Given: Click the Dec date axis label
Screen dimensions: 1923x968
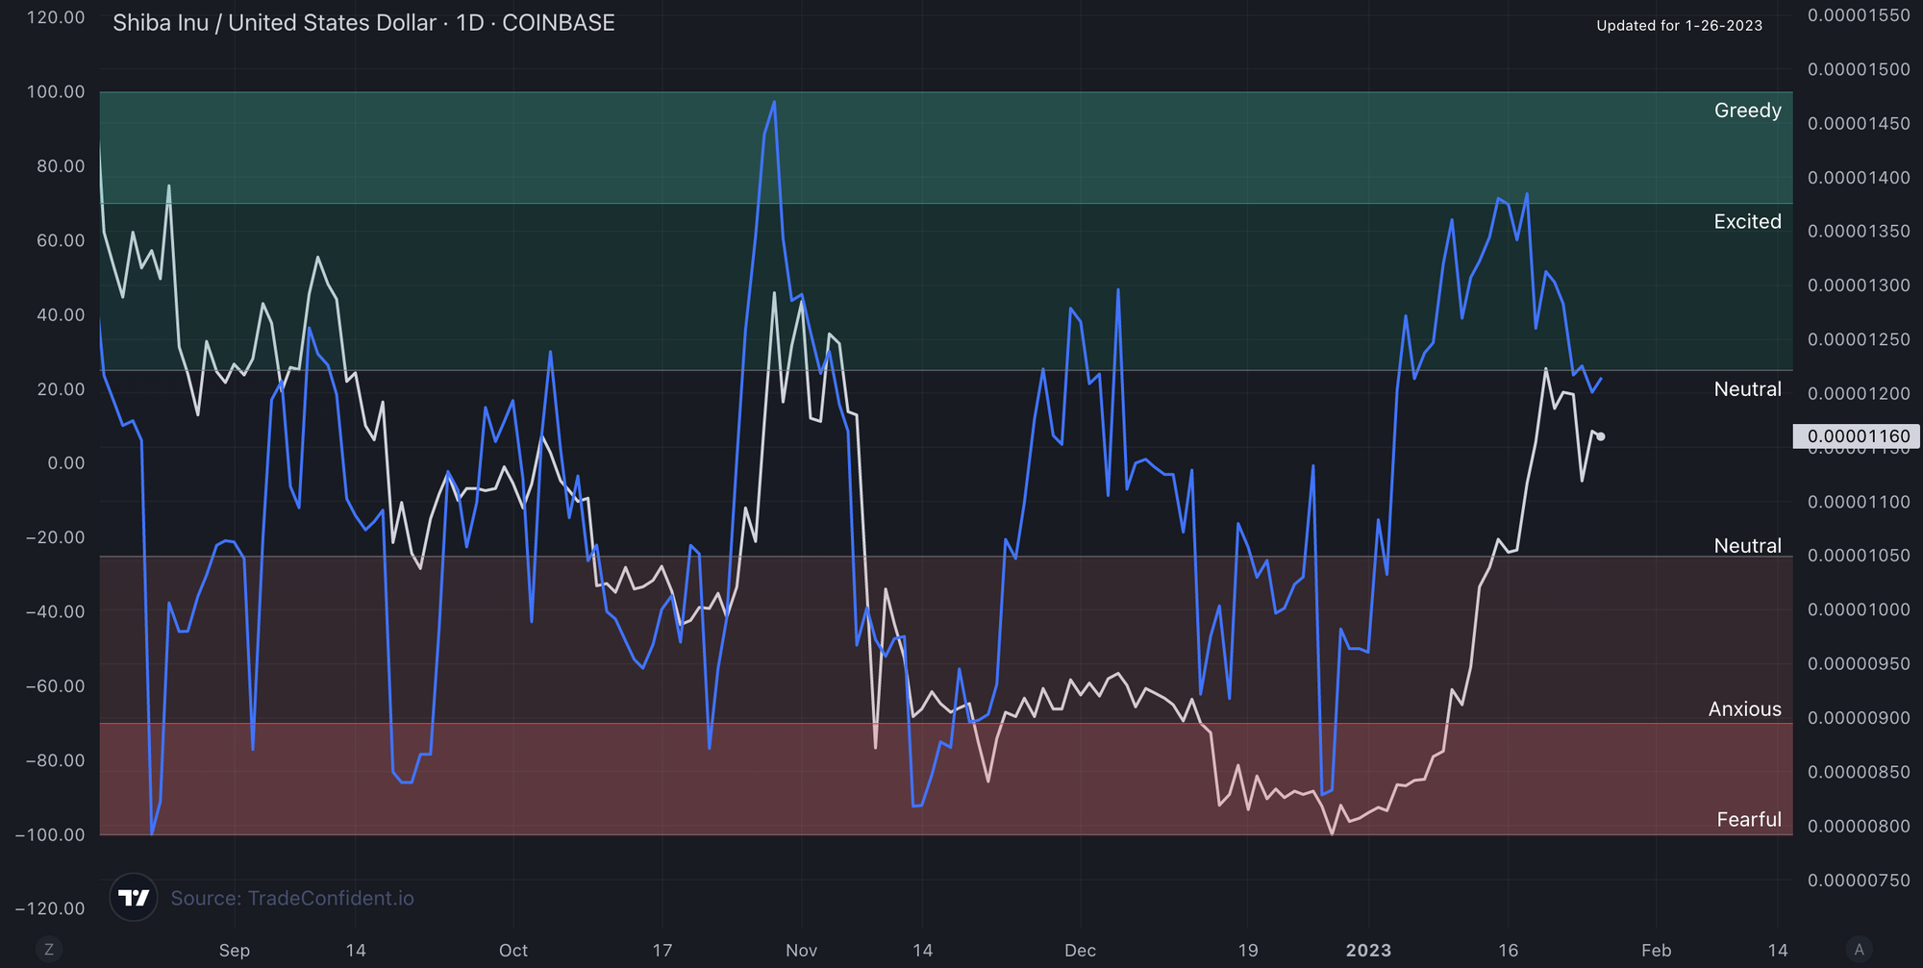Looking at the screenshot, I should 1080,951.
